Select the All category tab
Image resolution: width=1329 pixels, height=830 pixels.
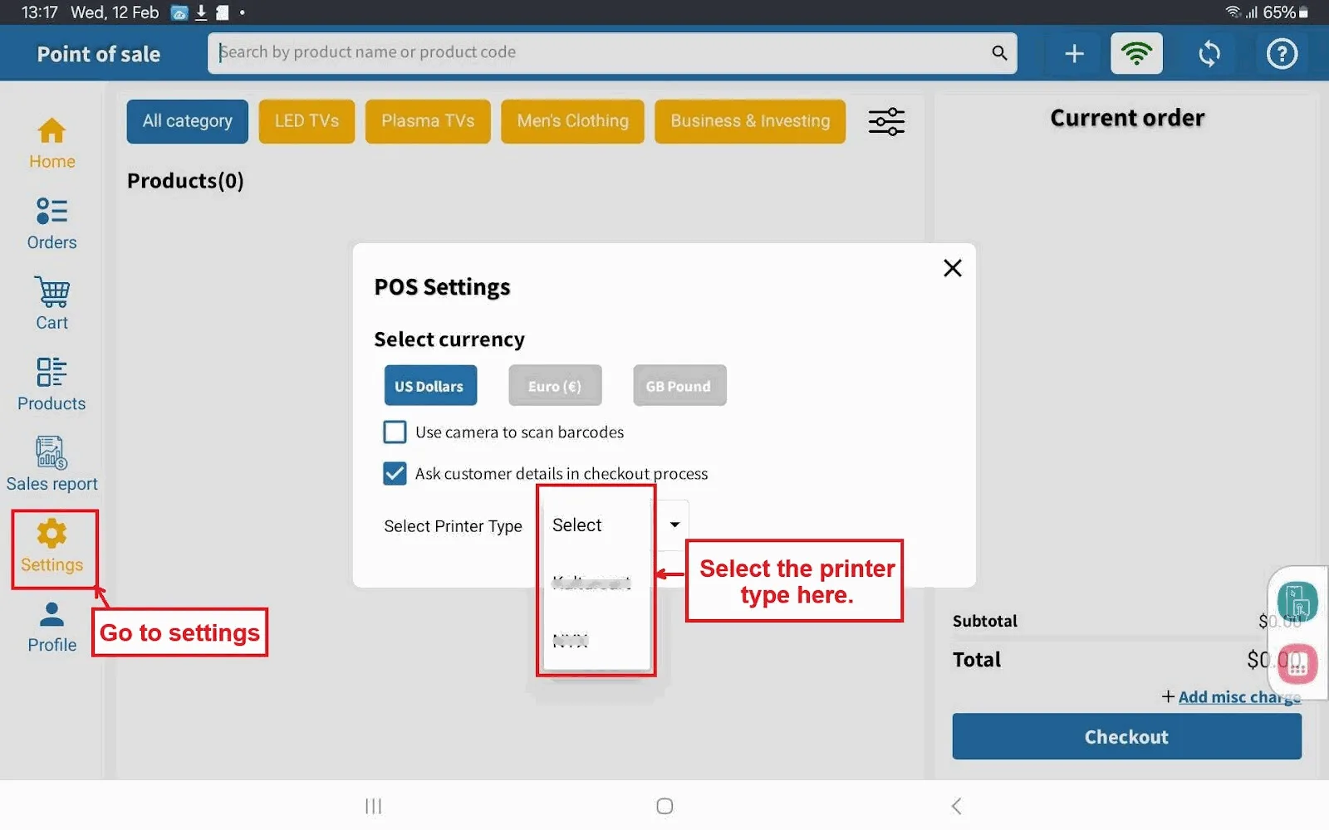(x=188, y=121)
